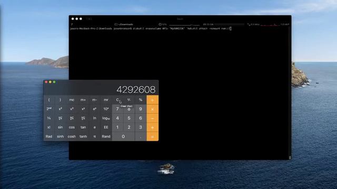Clear calculator memory with mc key
The height and width of the screenshot is (189, 337).
tap(72, 100)
